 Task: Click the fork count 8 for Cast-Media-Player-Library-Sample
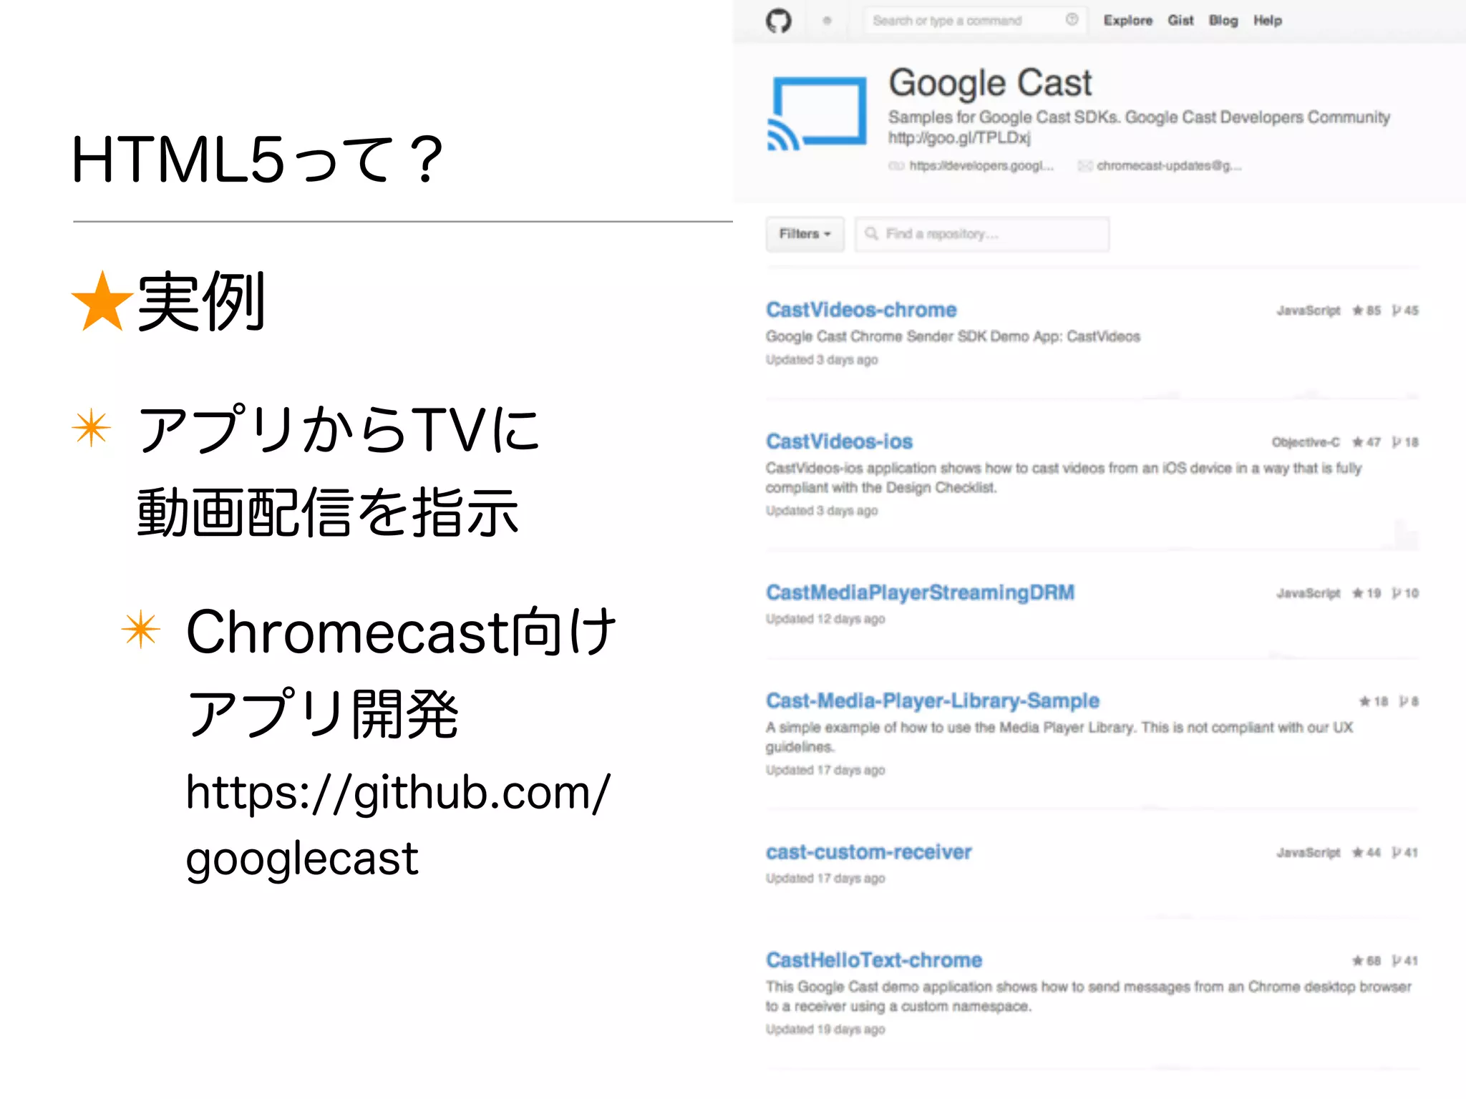coord(1409,701)
